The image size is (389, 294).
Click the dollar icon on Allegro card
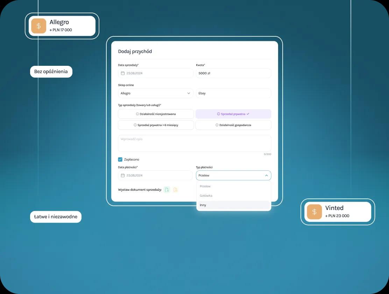pos(38,26)
